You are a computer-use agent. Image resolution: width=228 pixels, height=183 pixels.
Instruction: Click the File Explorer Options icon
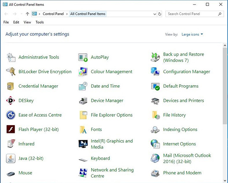click(83, 115)
